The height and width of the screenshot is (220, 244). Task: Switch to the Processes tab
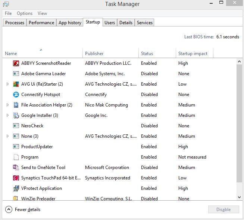click(x=15, y=23)
